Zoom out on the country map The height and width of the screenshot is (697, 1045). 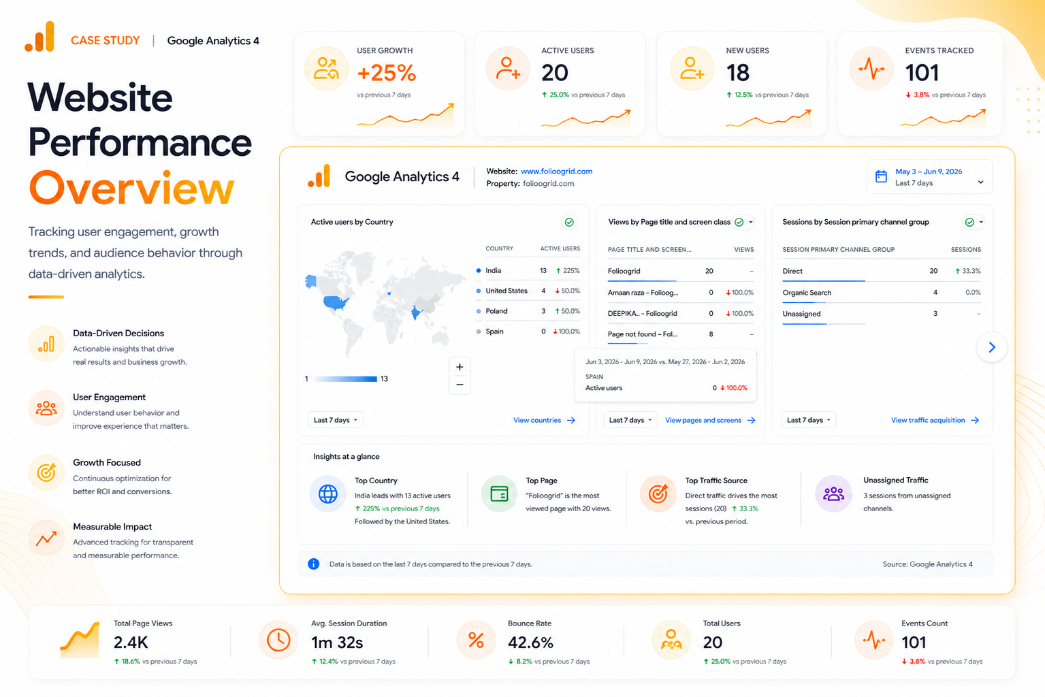pos(460,385)
